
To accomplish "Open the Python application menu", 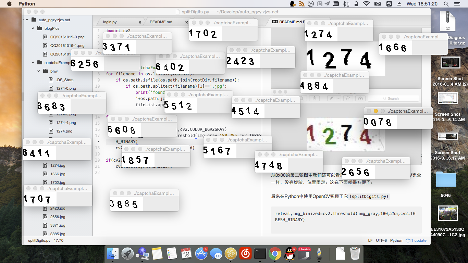I will click(x=27, y=4).
